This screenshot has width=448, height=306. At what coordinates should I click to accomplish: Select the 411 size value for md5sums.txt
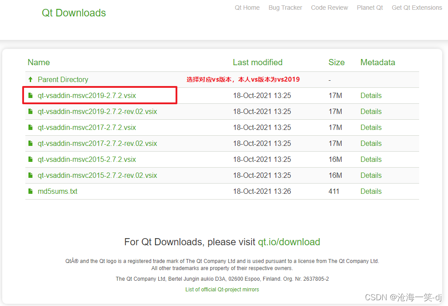tap(334, 191)
